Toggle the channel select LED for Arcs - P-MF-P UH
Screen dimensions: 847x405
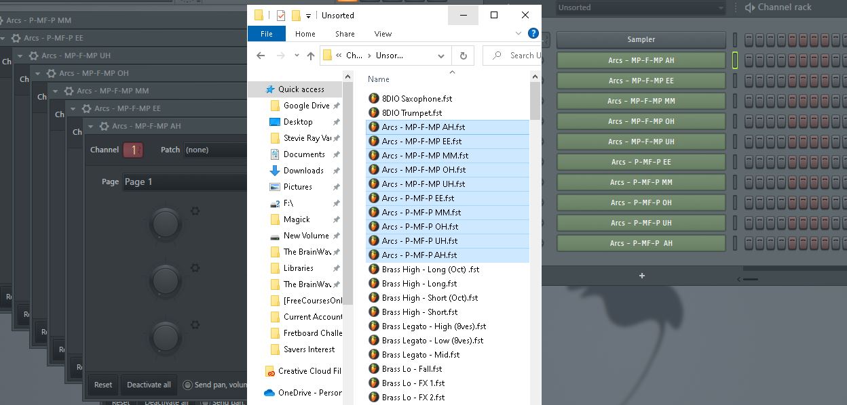tap(734, 223)
